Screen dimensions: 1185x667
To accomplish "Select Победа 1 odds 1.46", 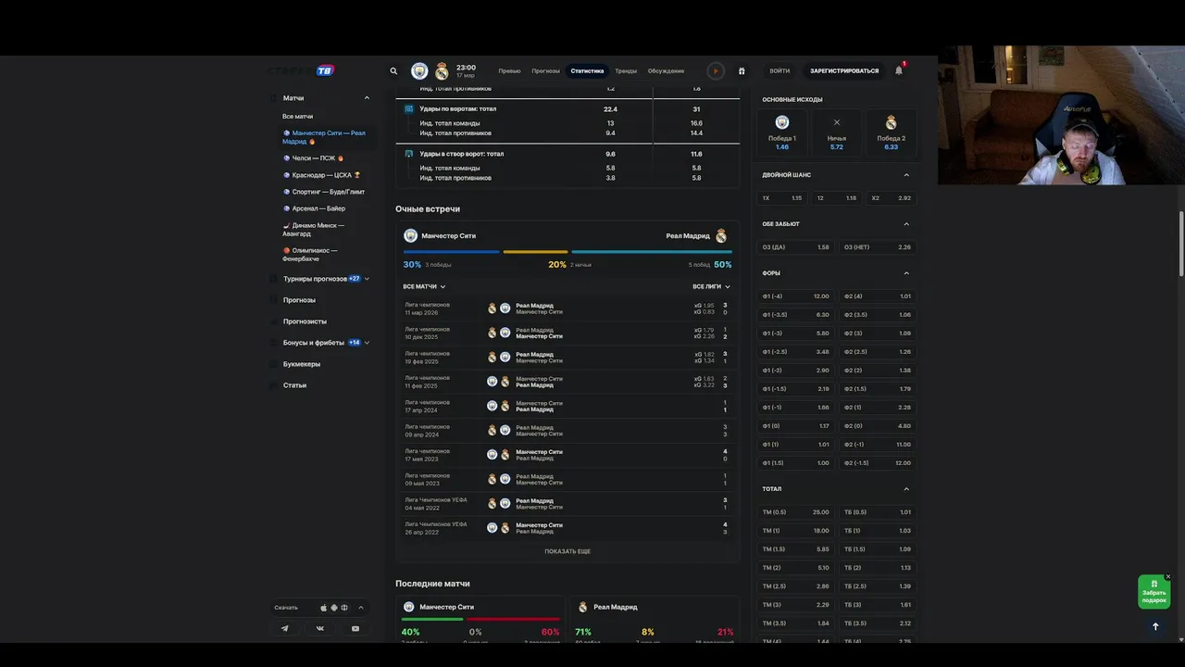I will click(782, 132).
